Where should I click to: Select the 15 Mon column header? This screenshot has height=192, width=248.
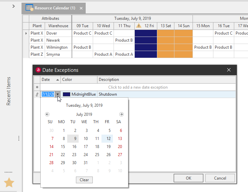pos(203,26)
